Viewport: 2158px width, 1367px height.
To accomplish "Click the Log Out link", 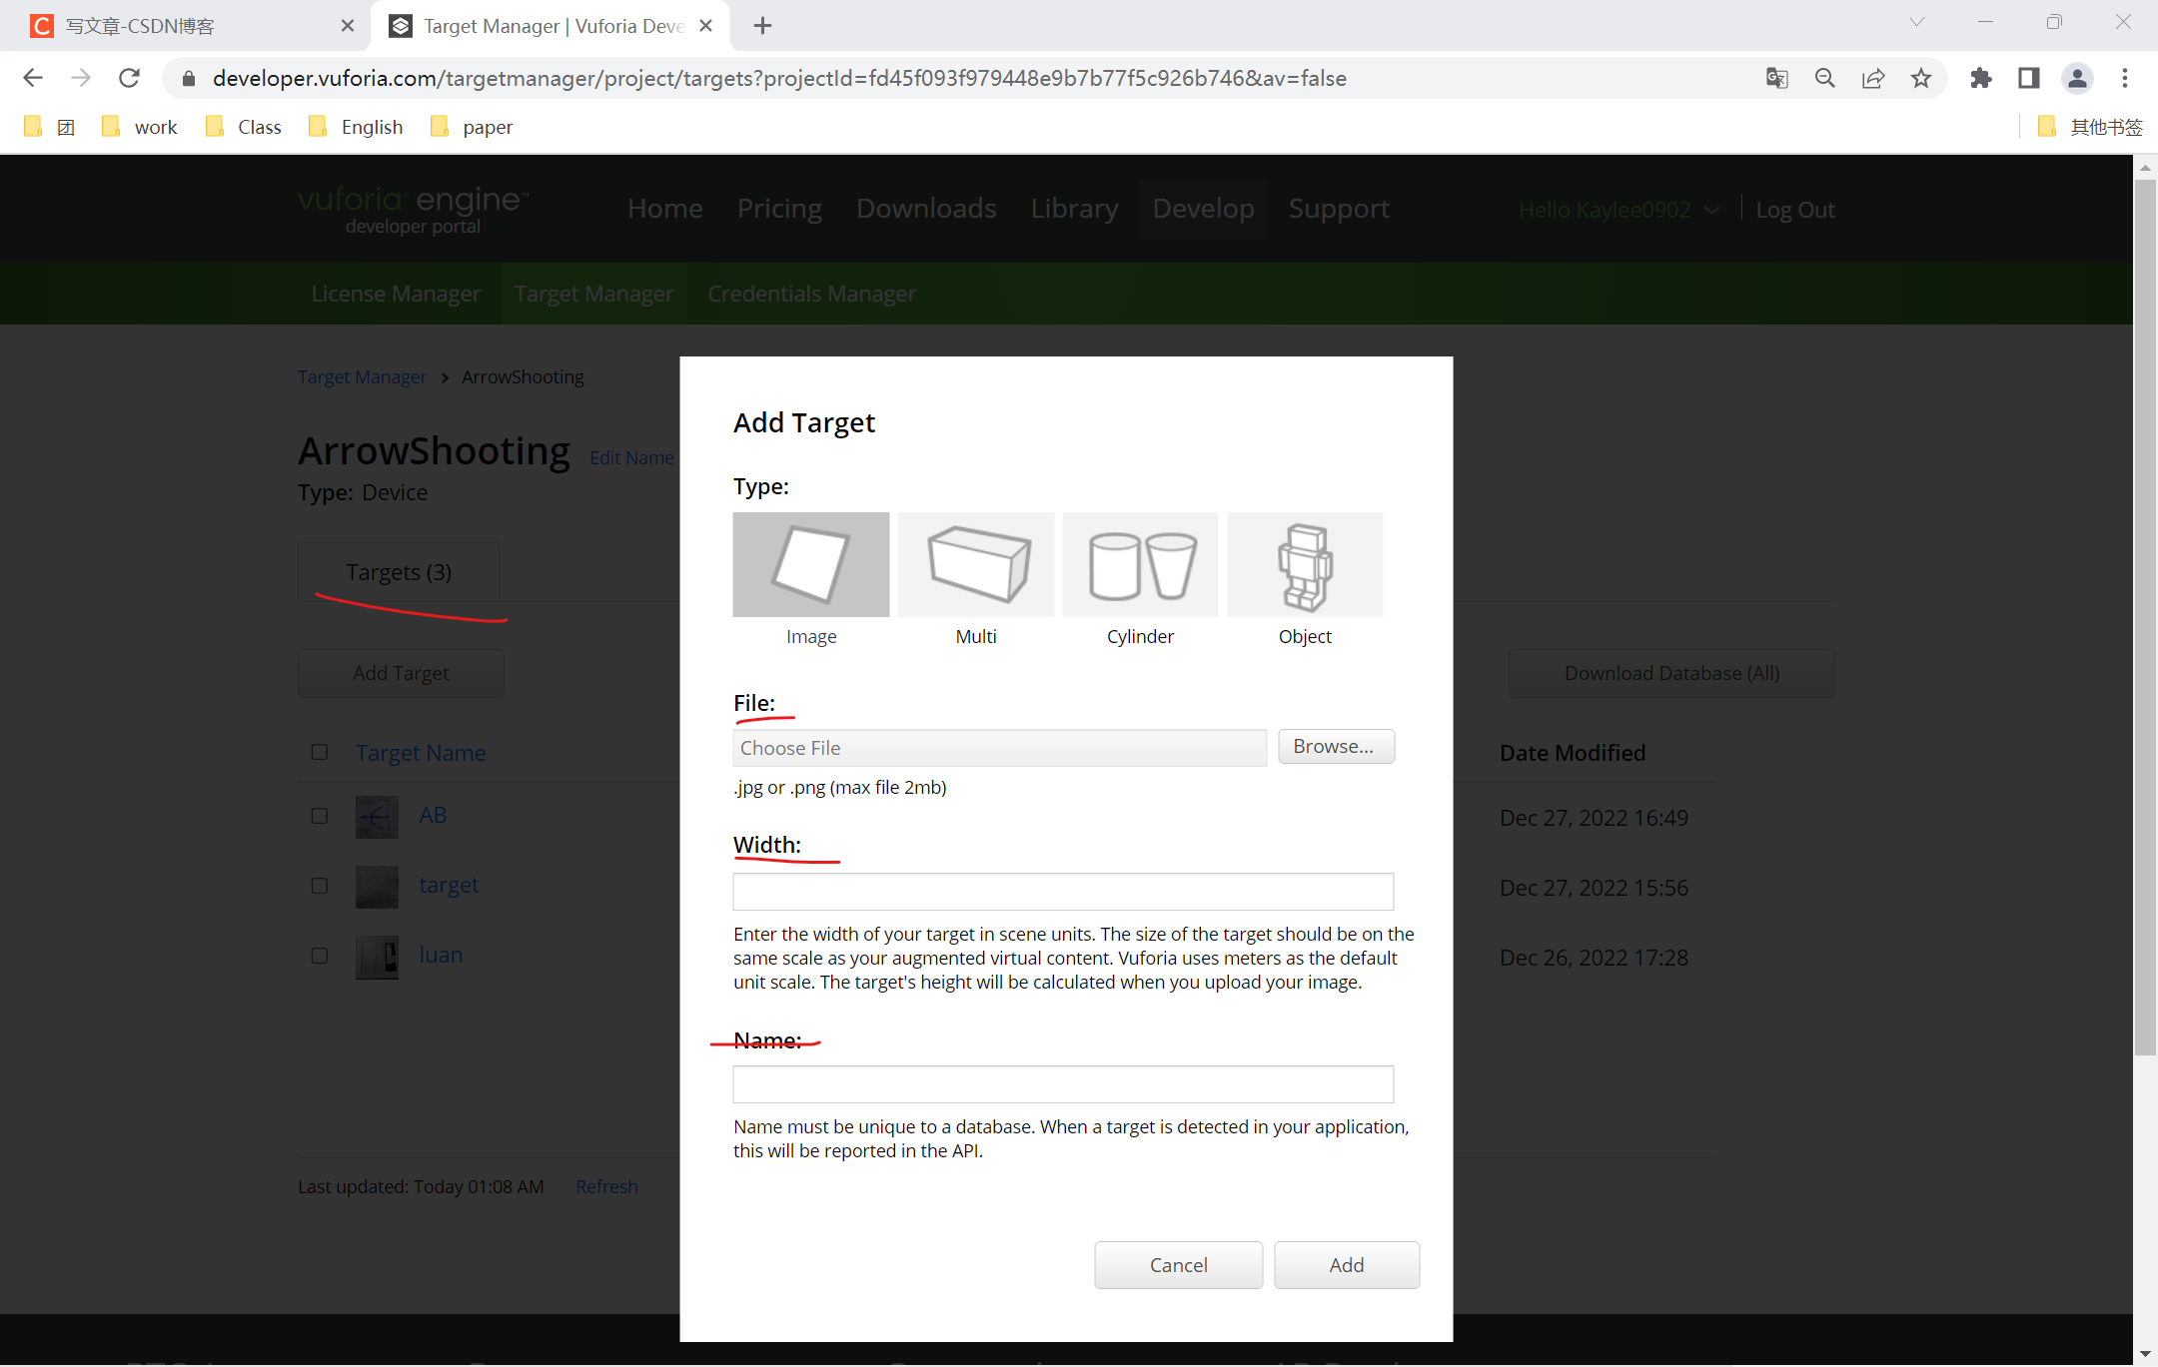I will pyautogui.click(x=1794, y=210).
